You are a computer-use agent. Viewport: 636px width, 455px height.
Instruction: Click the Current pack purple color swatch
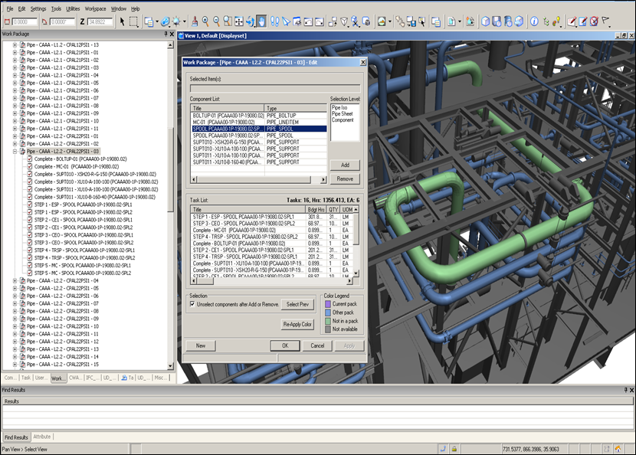tap(328, 304)
